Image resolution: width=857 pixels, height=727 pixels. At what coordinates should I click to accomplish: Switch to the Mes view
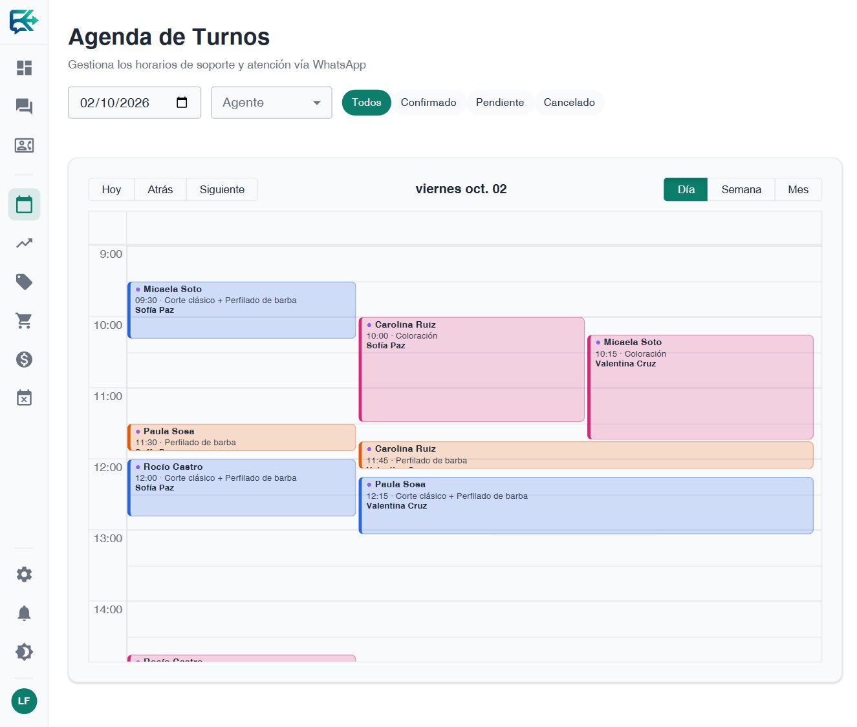click(x=798, y=189)
